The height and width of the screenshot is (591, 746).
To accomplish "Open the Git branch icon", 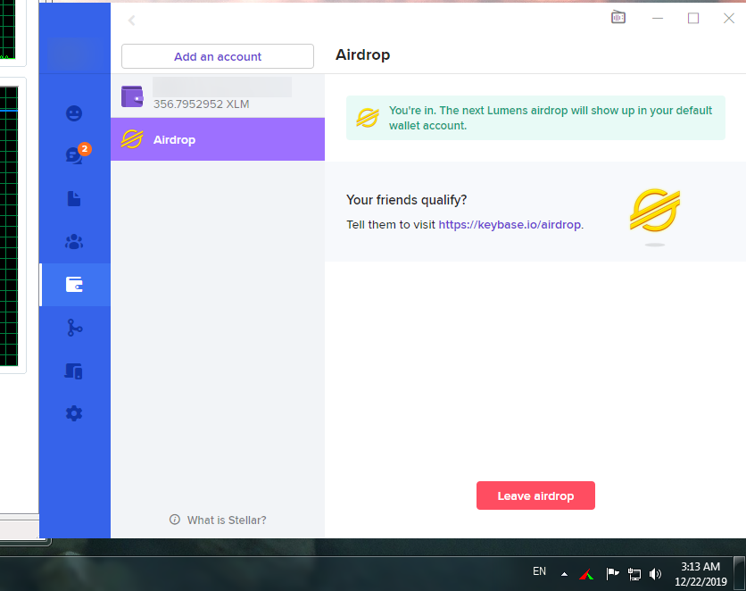I will click(x=74, y=328).
